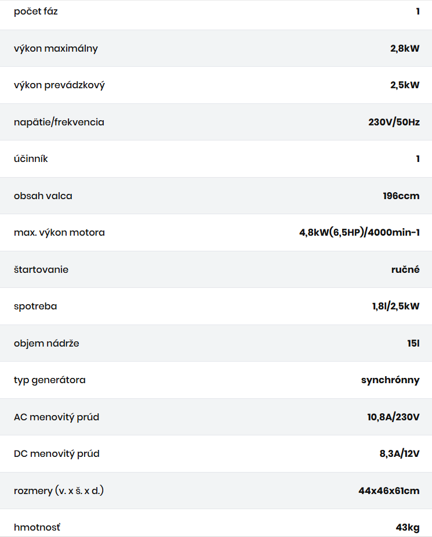Click the 'max. výkon motora' label
432x537 pixels.
[x=59, y=233]
